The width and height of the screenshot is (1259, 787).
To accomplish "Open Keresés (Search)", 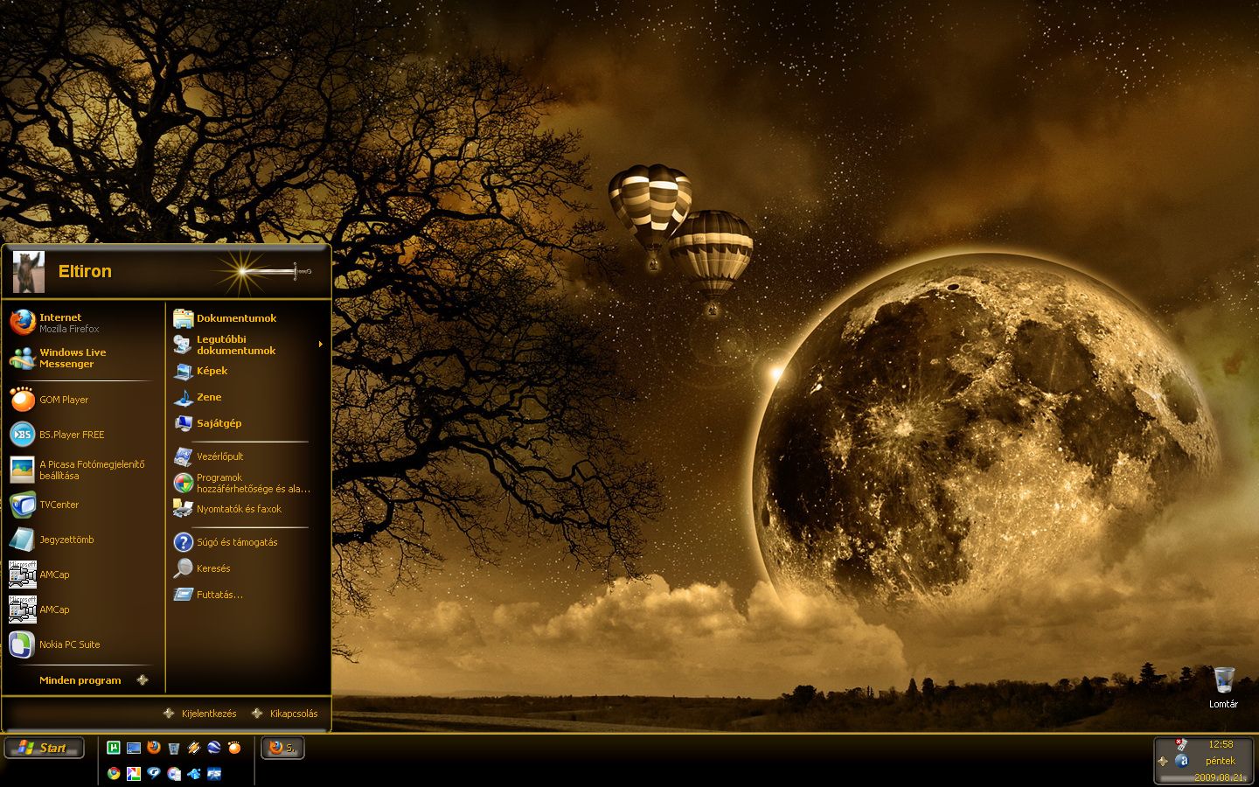I will pyautogui.click(x=248, y=568).
